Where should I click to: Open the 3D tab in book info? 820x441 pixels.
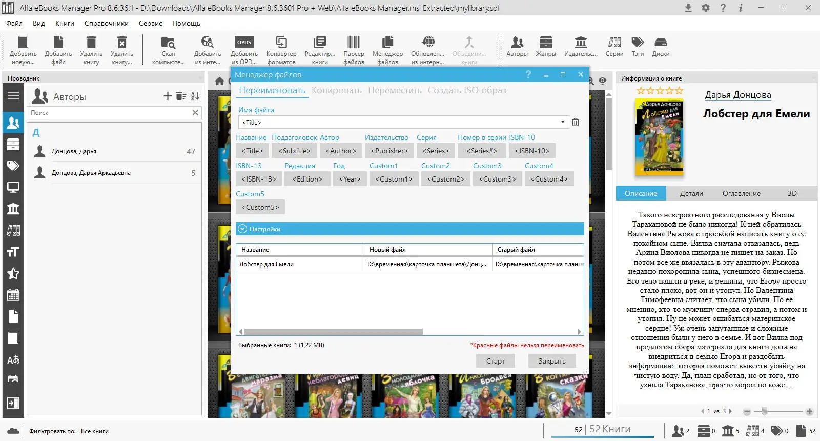(792, 193)
